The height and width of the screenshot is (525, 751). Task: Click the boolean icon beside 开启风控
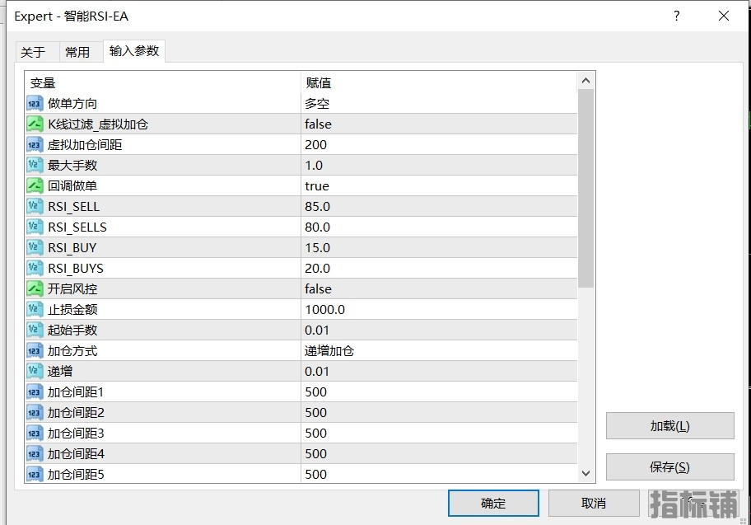pos(35,288)
